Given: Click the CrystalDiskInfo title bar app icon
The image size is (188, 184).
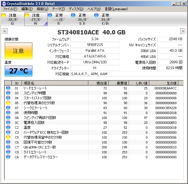Looking at the screenshot, I should click(3, 3).
